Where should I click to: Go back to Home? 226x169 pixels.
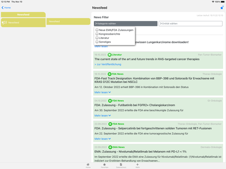(6, 7)
